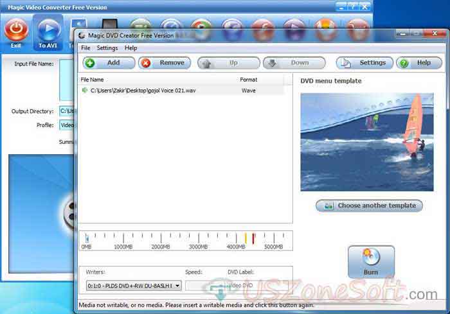
Task: Click the Help toolbar button with green icon
Action: [x=419, y=63]
